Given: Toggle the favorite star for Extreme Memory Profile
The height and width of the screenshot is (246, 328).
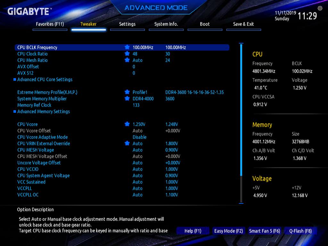Looking at the screenshot, I should tap(127, 92).
